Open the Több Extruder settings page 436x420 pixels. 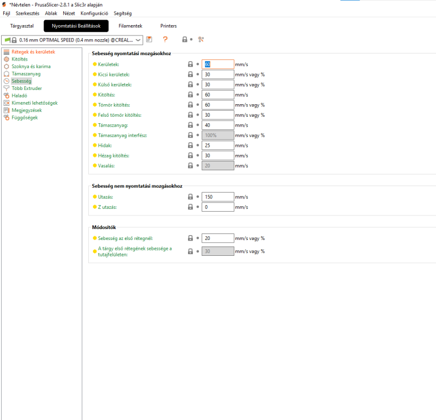27,88
